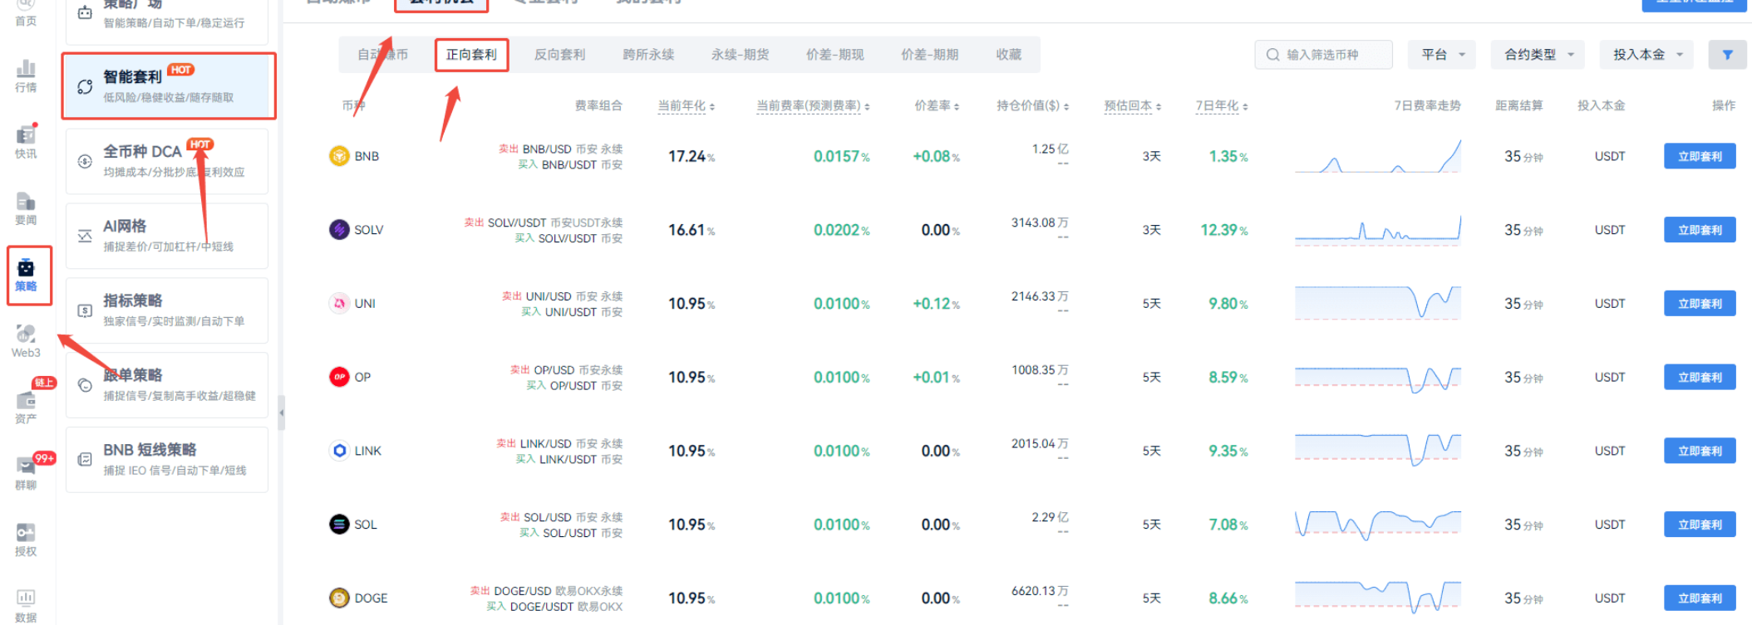1752x625 pixels.
Task: Select the BNB 短线策略 card
Action: click(167, 460)
